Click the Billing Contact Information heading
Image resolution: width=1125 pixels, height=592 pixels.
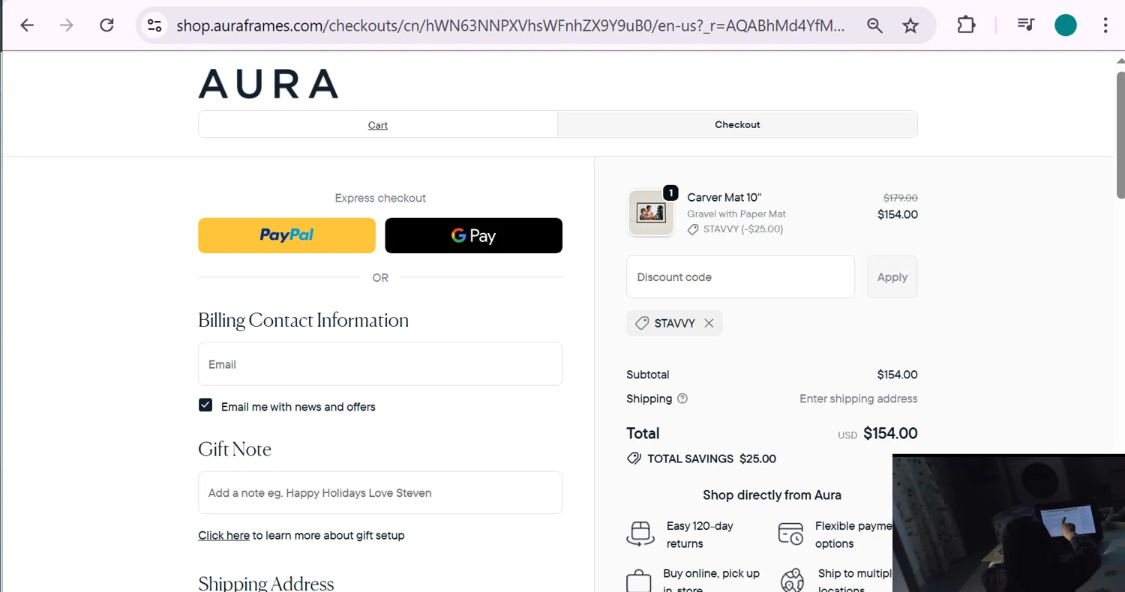(303, 320)
